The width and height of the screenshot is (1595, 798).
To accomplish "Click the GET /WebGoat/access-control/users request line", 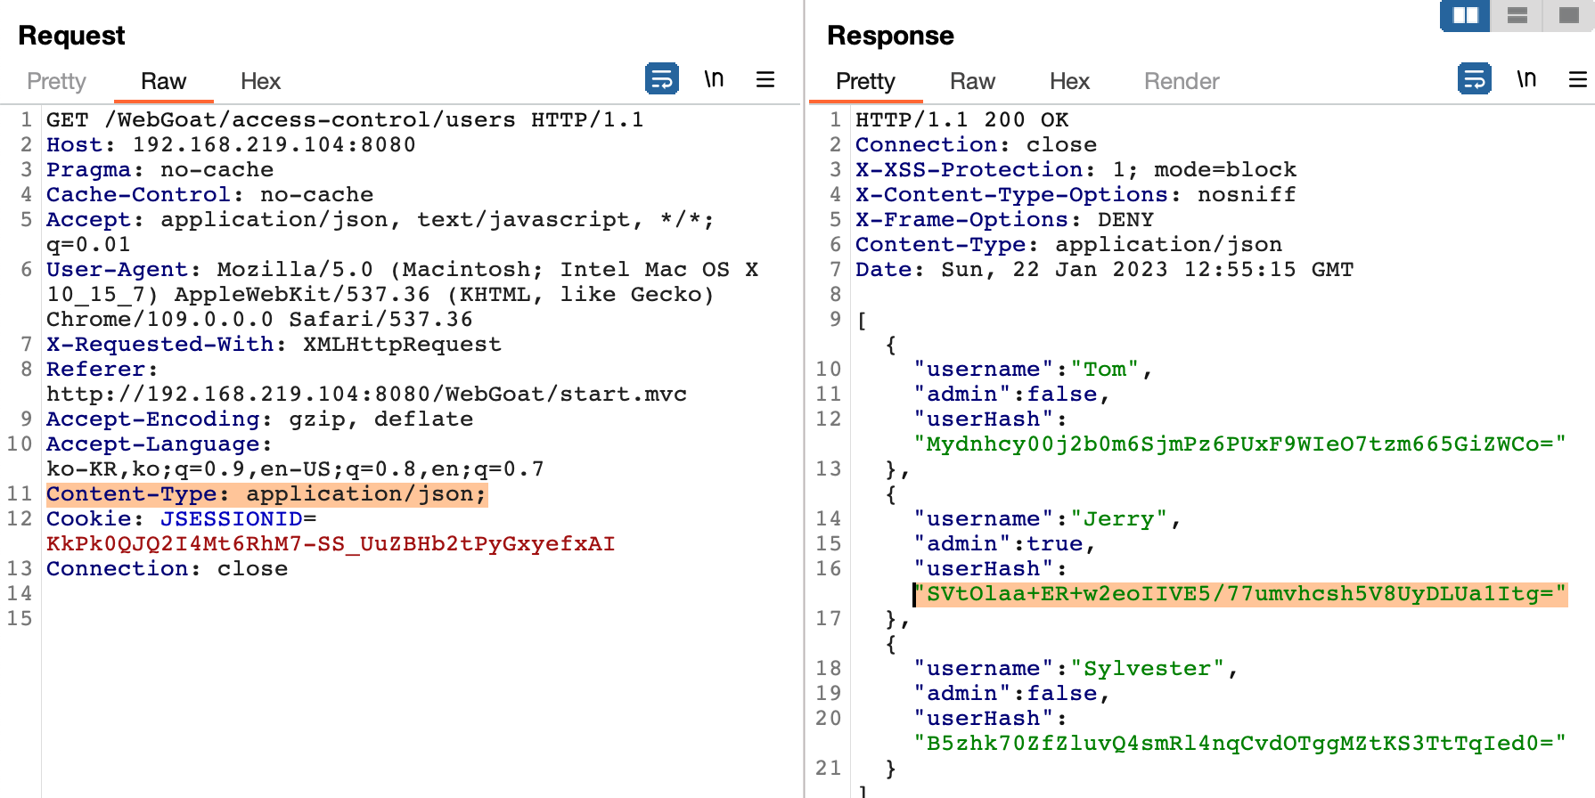I will (x=345, y=119).
